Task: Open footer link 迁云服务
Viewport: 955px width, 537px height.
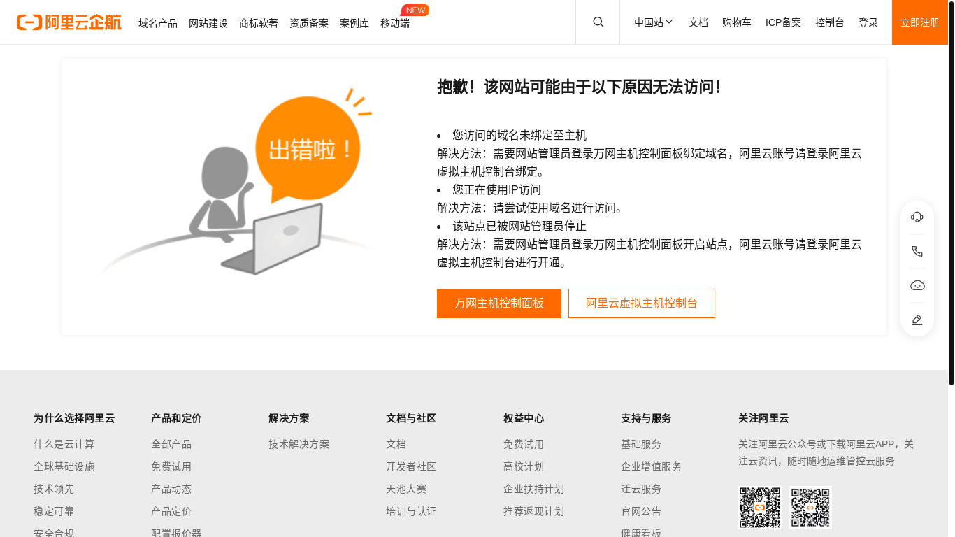Action: [641, 489]
